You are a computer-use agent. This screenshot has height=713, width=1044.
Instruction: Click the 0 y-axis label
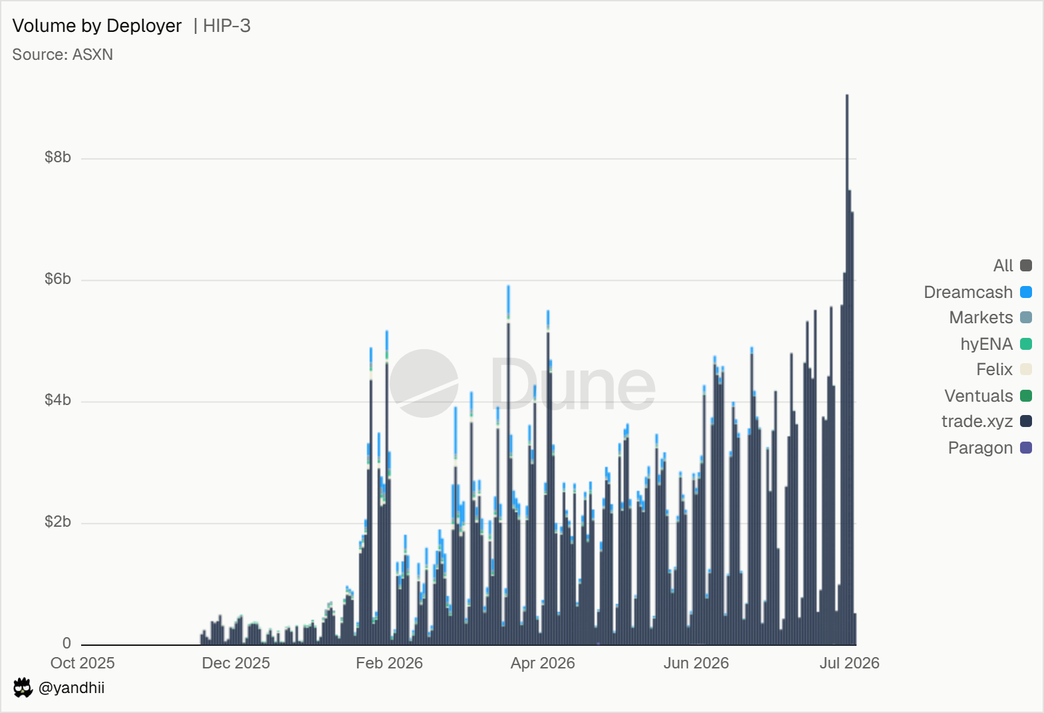[x=66, y=643]
